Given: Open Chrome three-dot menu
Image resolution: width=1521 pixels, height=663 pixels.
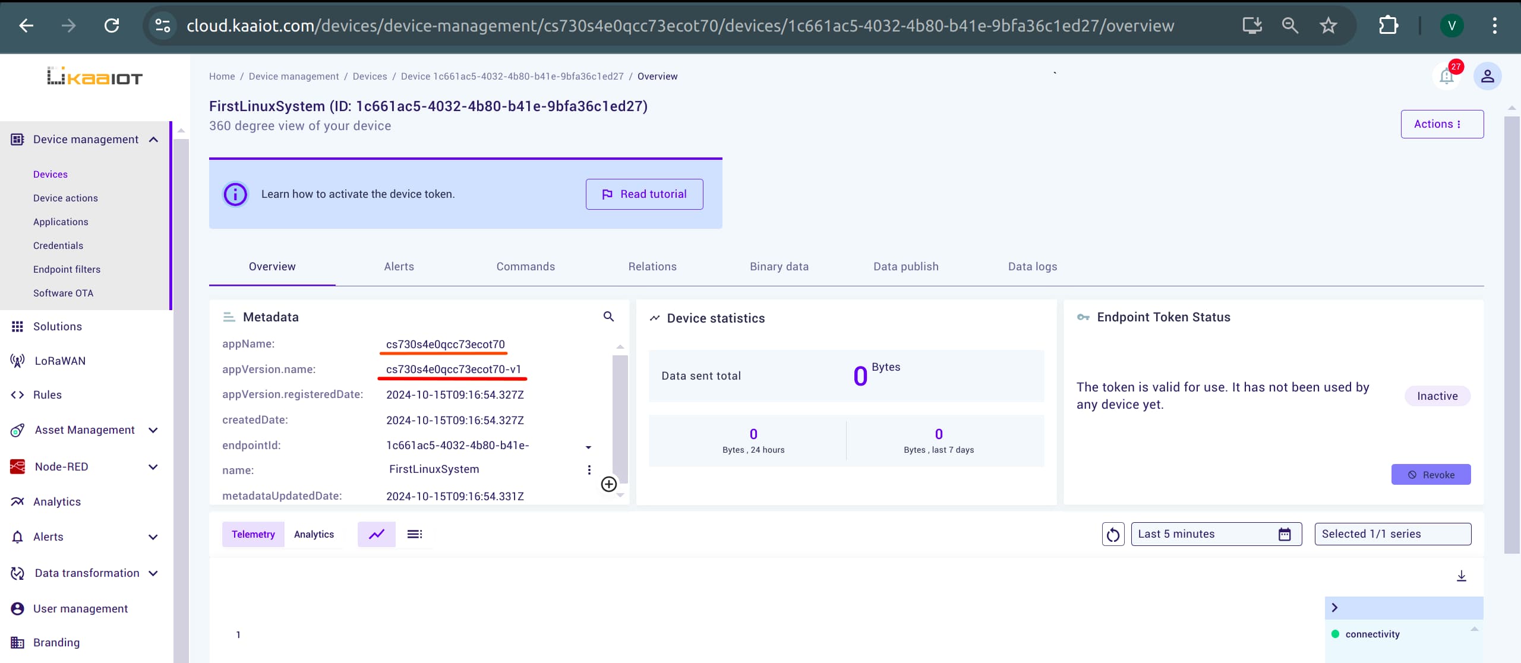Looking at the screenshot, I should 1495,26.
